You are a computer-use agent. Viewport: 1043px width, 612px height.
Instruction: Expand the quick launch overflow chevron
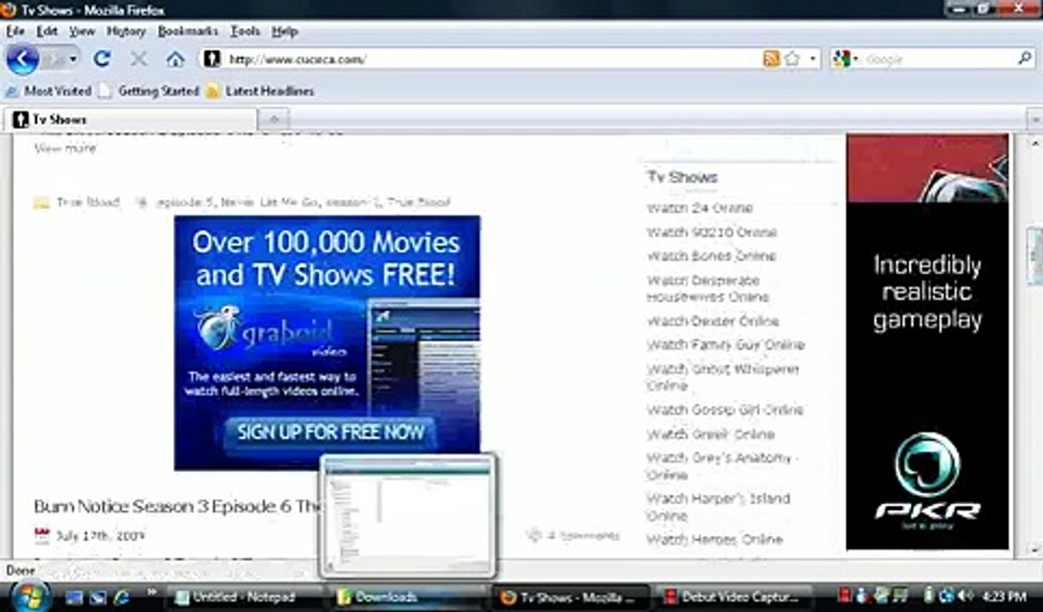(x=153, y=592)
